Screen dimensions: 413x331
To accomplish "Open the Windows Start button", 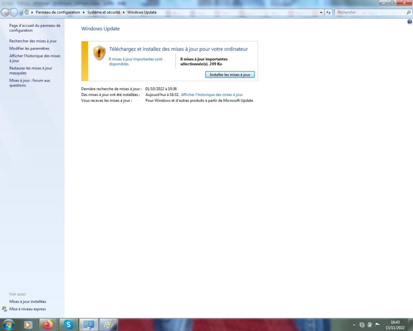I will (x=8, y=325).
